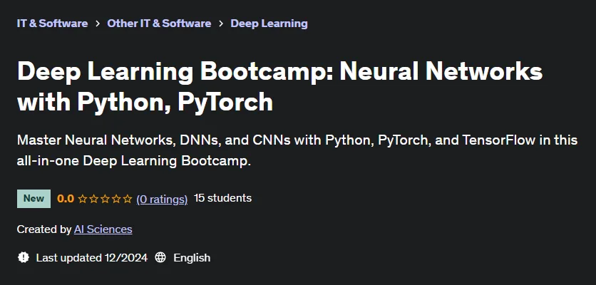Image resolution: width=596 pixels, height=285 pixels.
Task: Click the English language label
Action: pyautogui.click(x=192, y=258)
